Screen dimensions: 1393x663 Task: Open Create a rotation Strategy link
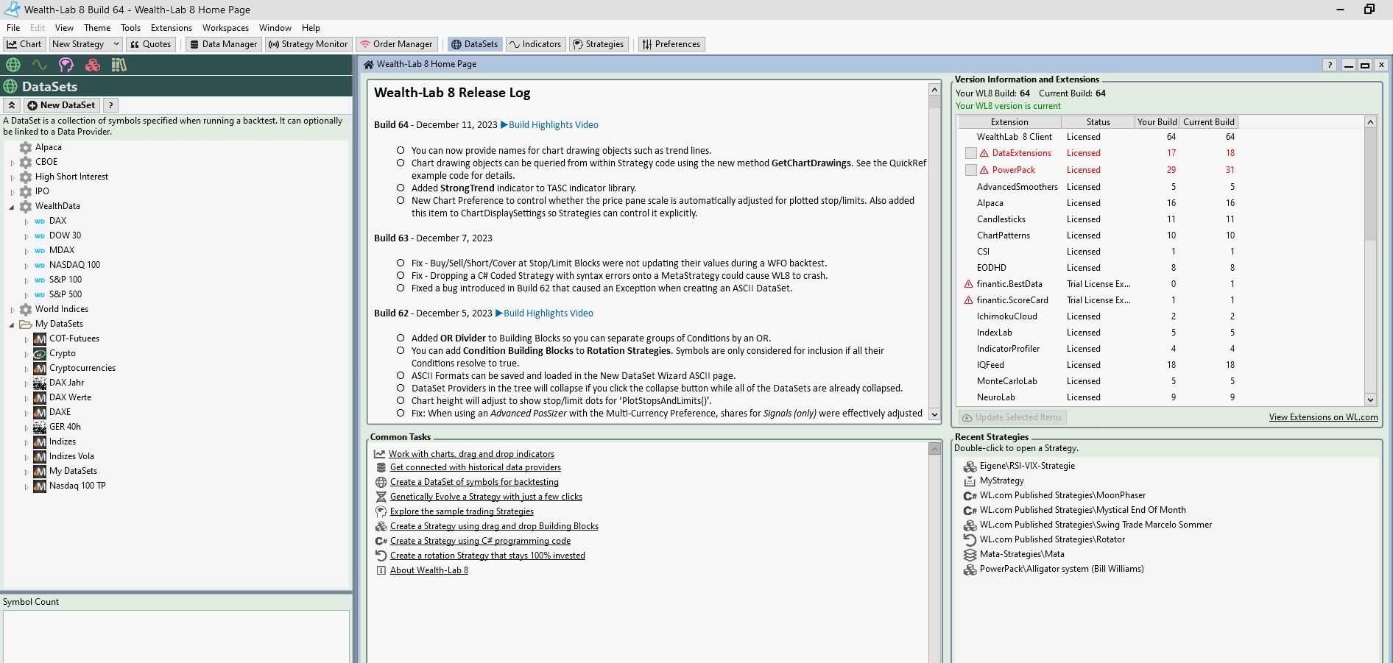tap(487, 556)
